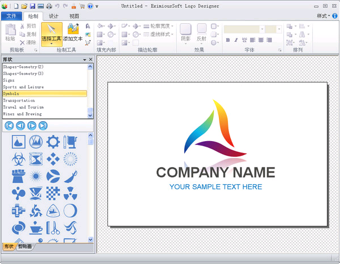Viewport: 340px width, 264px height.
Task: Click the 清除 clear button
Action: click(x=28, y=42)
